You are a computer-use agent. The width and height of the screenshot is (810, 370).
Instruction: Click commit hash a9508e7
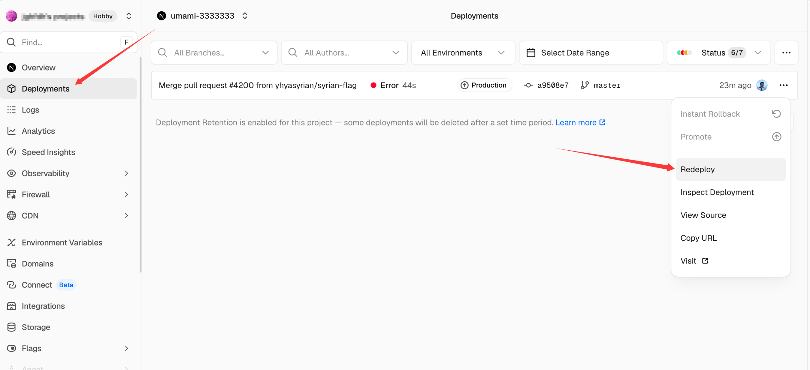553,85
